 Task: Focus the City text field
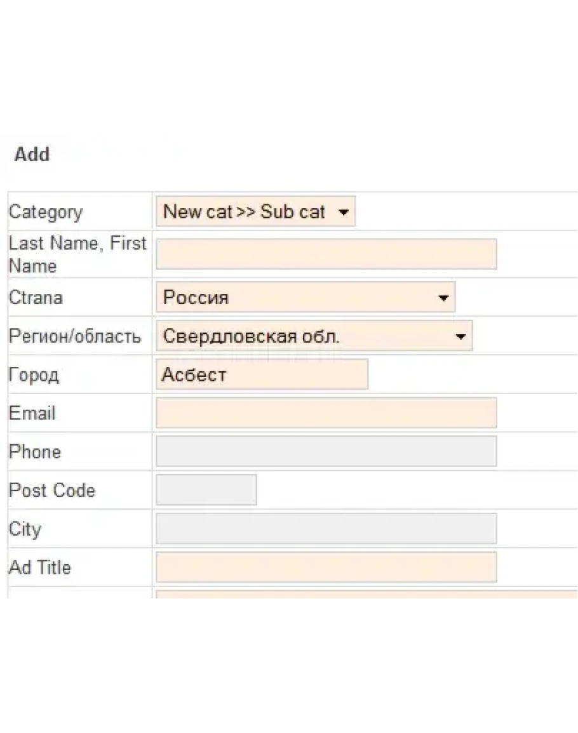click(326, 529)
